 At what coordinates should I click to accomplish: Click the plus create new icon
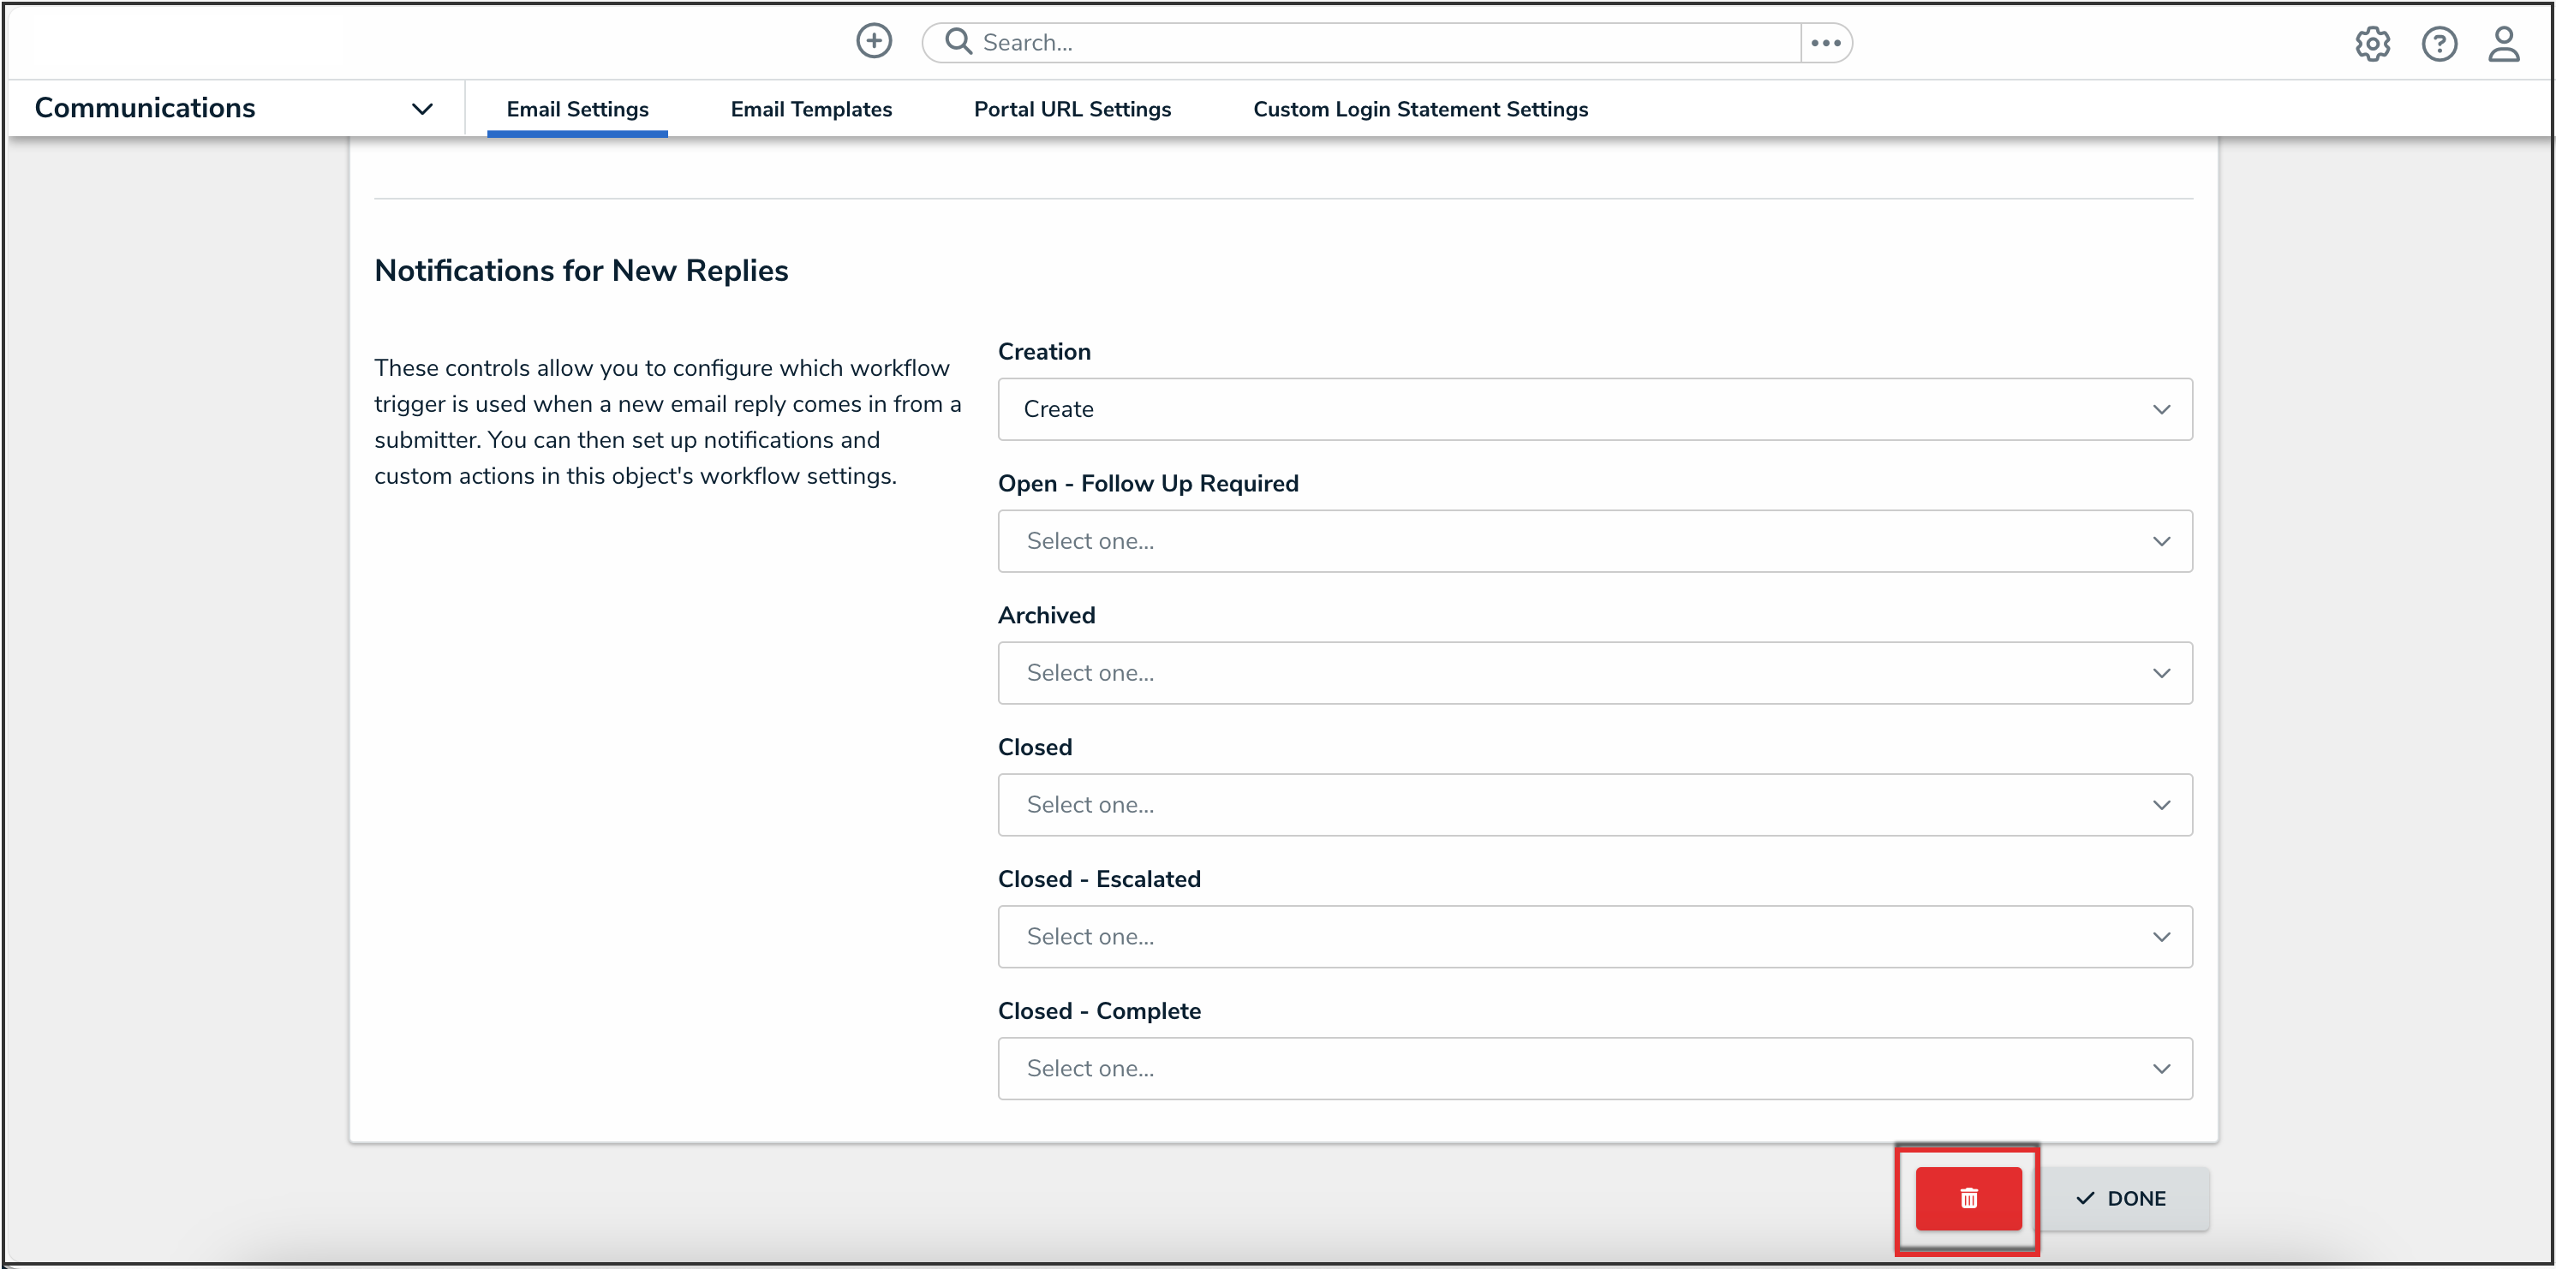tap(873, 42)
